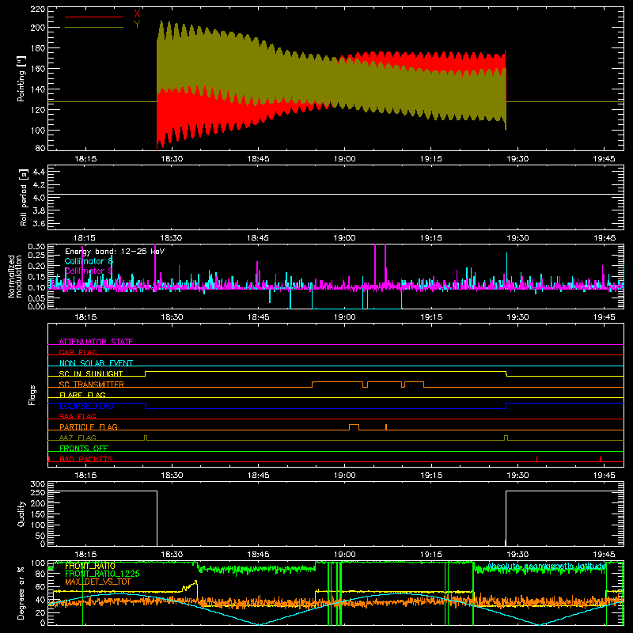The width and height of the screenshot is (633, 633).
Task: Click the olive 'Y' legend label
Action: 137,25
